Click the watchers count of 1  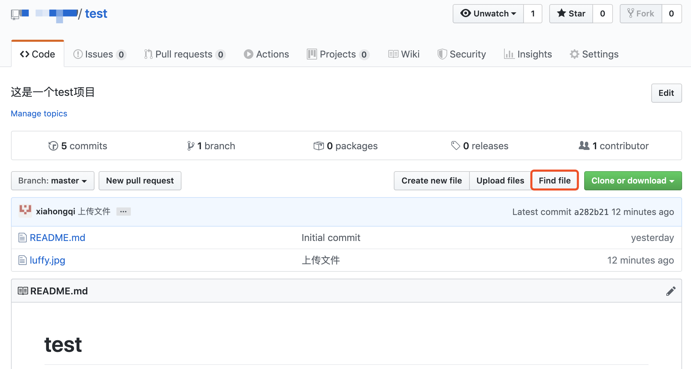533,14
